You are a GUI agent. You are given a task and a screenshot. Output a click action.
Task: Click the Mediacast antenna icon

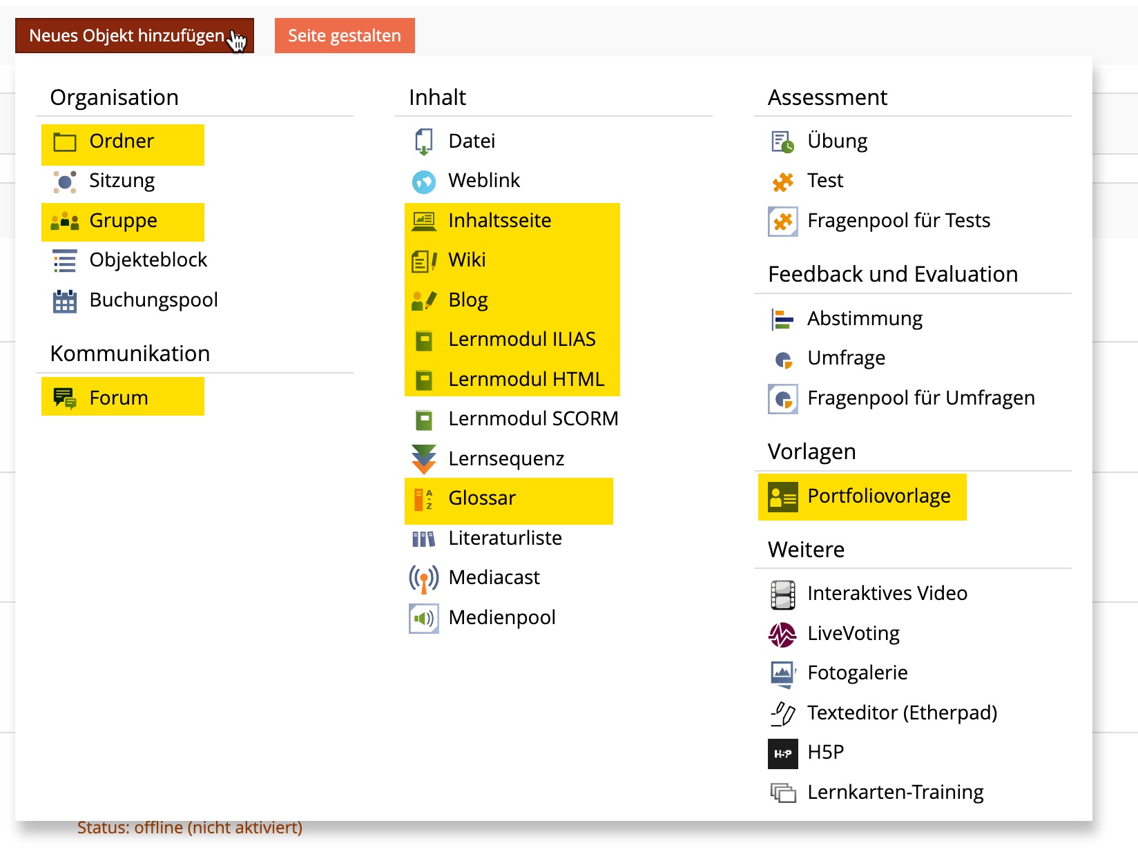click(423, 579)
